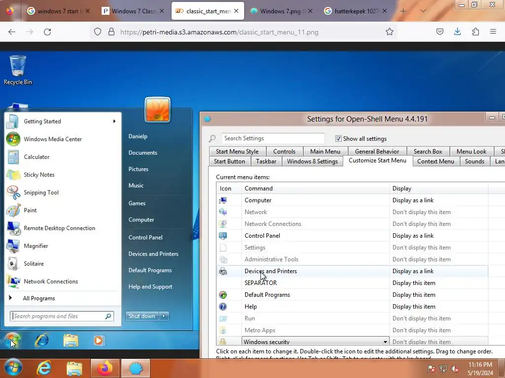
Task: Switch to Start Menu Style tab
Action: 237,152
